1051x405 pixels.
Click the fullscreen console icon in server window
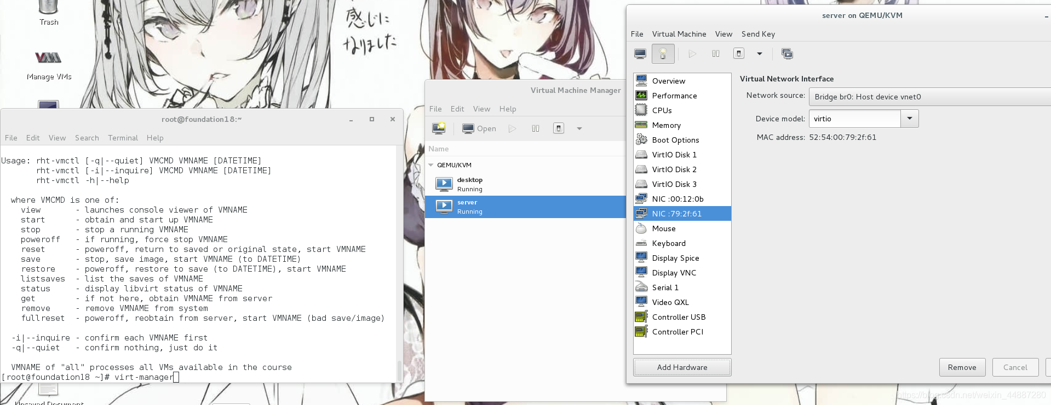(787, 54)
